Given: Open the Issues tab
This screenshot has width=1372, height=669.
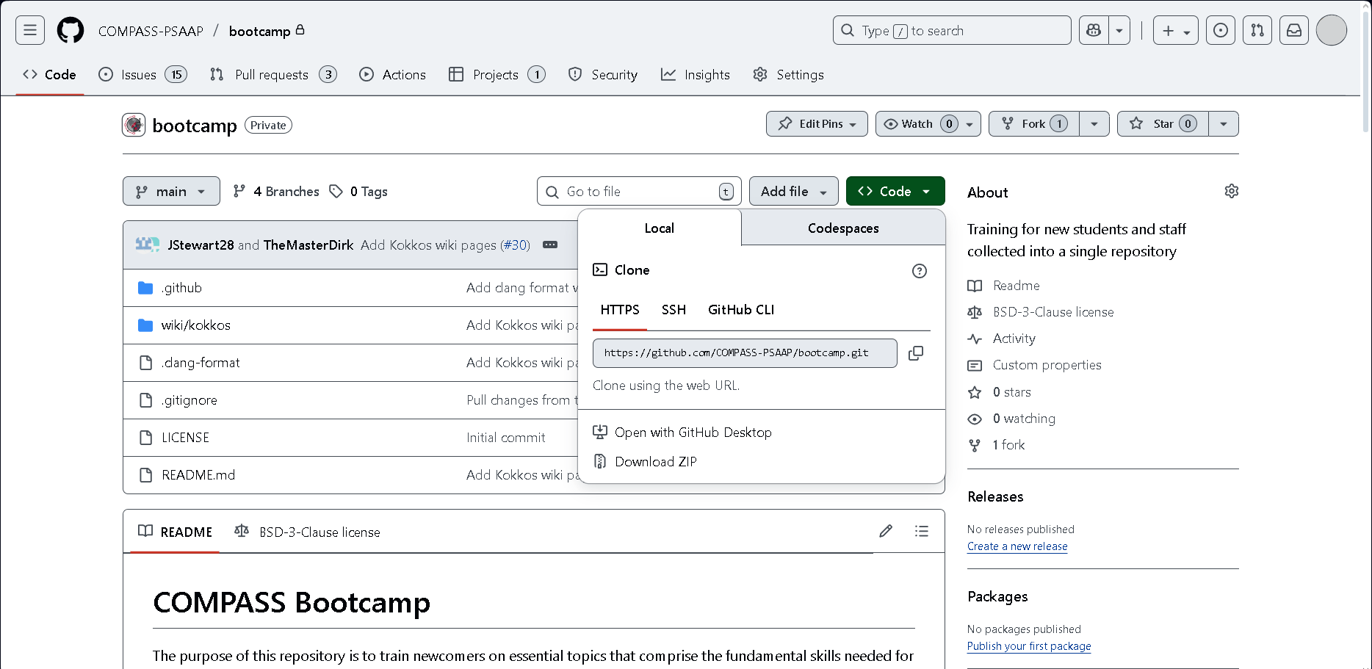Looking at the screenshot, I should (x=142, y=74).
